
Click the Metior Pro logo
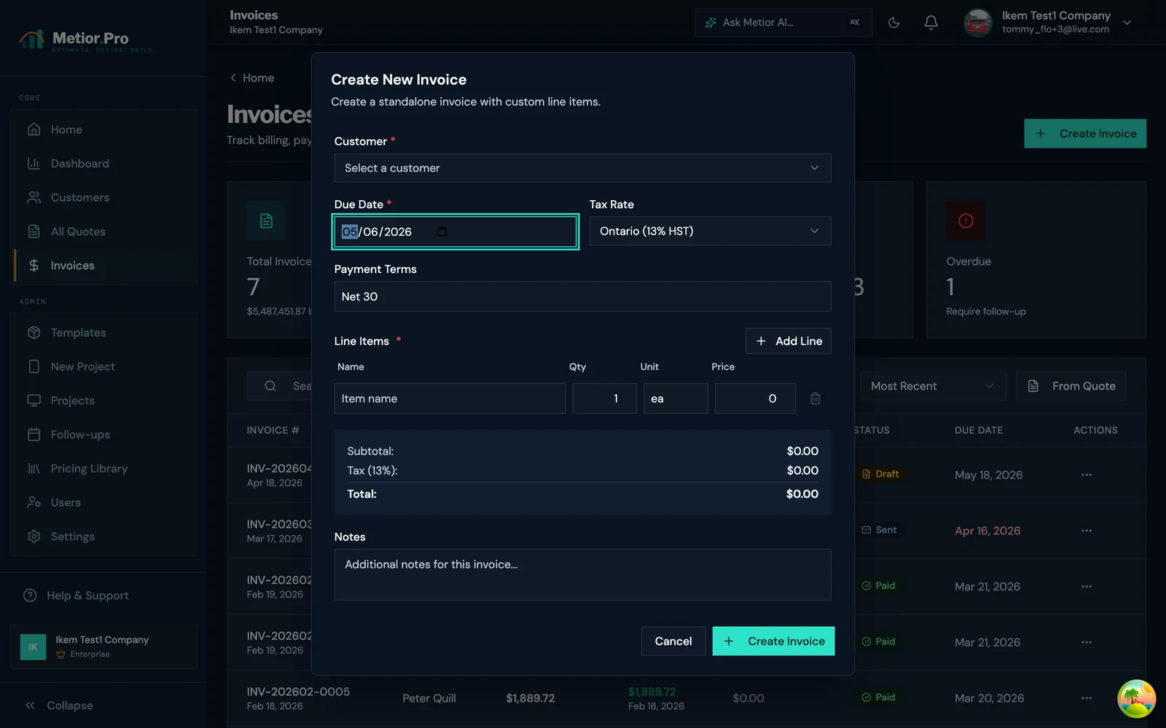coord(86,40)
